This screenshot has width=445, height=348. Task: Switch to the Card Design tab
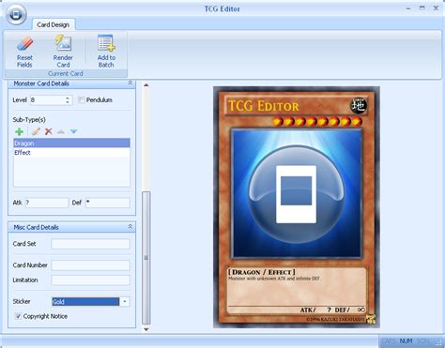click(54, 24)
